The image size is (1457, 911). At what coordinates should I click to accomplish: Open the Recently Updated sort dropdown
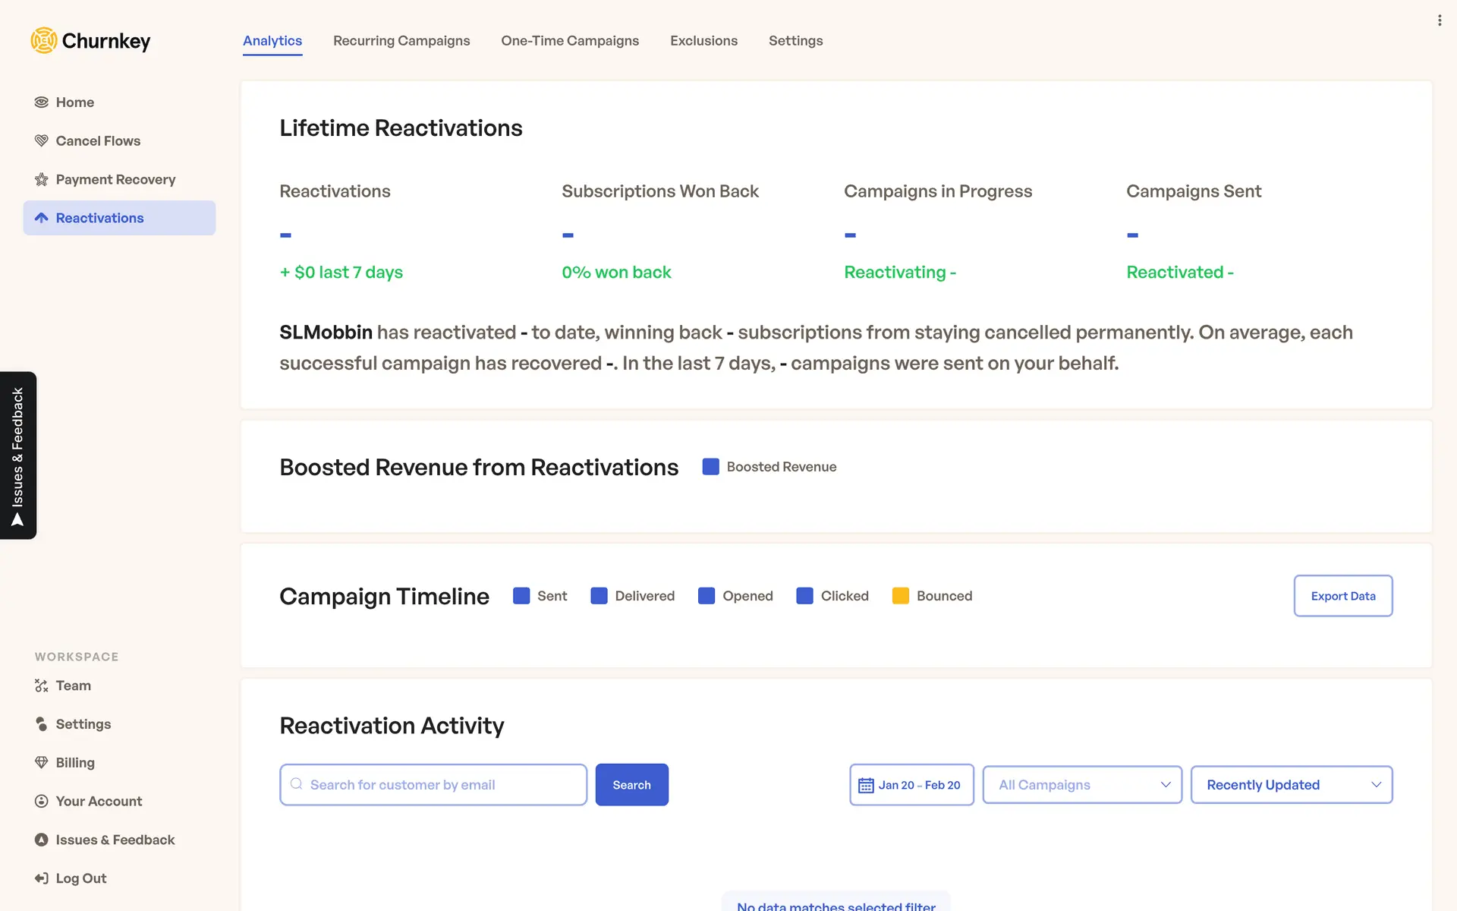coord(1292,785)
